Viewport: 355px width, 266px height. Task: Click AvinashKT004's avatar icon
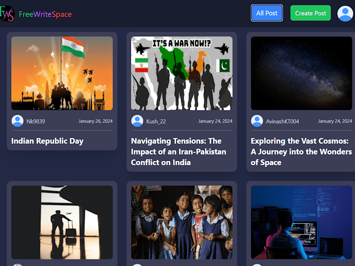tap(257, 121)
